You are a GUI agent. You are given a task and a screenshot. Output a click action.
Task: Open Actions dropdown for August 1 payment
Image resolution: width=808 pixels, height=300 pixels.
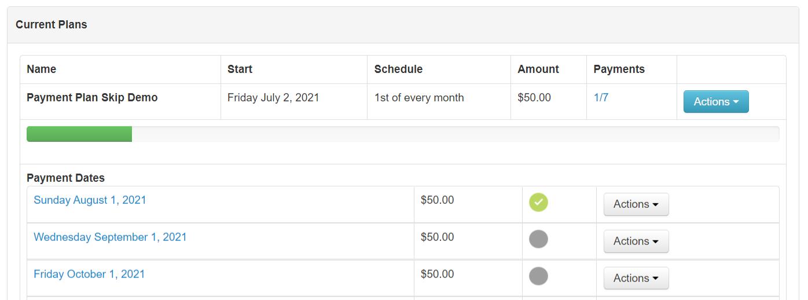pos(636,204)
